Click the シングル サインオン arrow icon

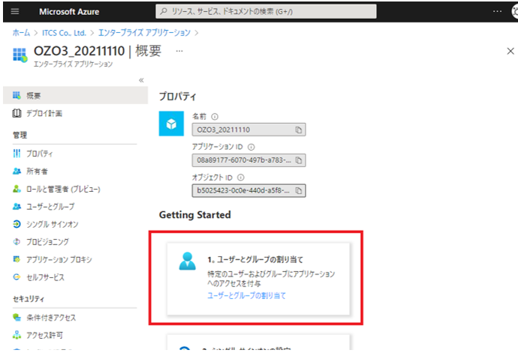(17, 224)
